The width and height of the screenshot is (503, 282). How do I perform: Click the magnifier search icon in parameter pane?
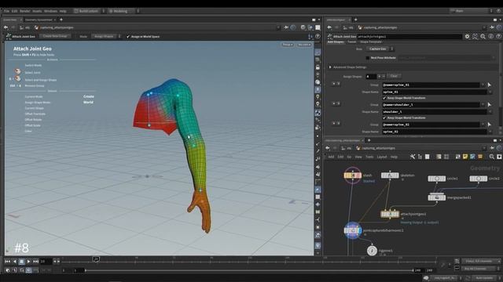pos(483,37)
